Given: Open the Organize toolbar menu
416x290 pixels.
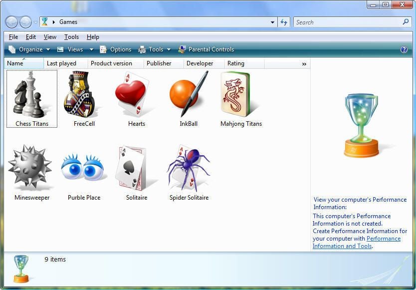Looking at the screenshot, I should pyautogui.click(x=29, y=49).
